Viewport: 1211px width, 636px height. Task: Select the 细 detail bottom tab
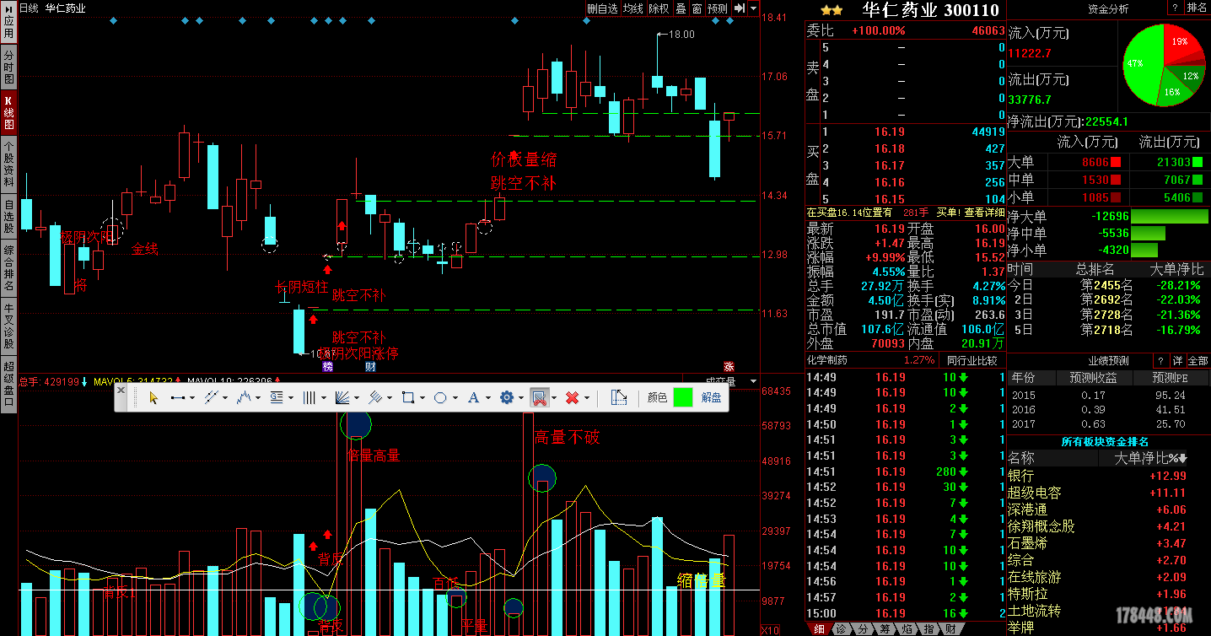click(x=819, y=628)
